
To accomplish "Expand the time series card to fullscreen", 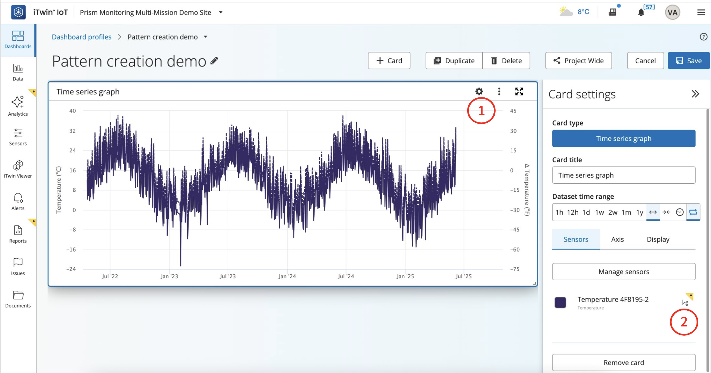I will [x=519, y=91].
